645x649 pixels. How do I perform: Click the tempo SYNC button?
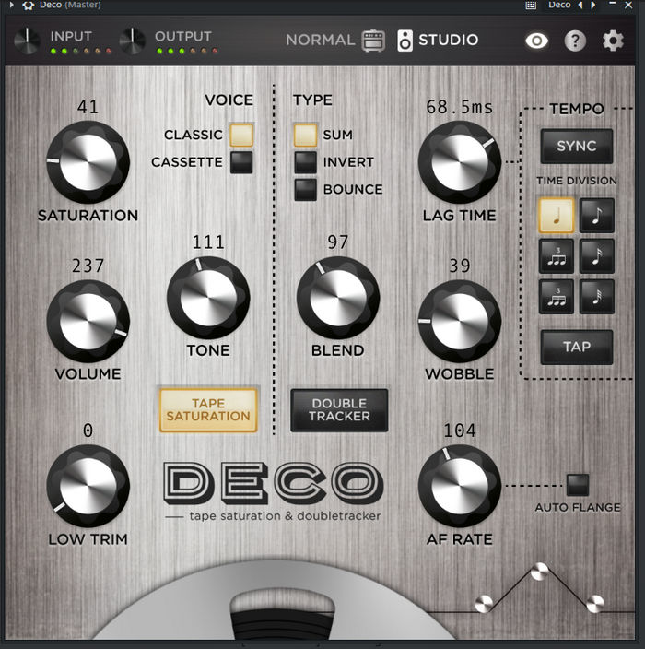point(576,146)
